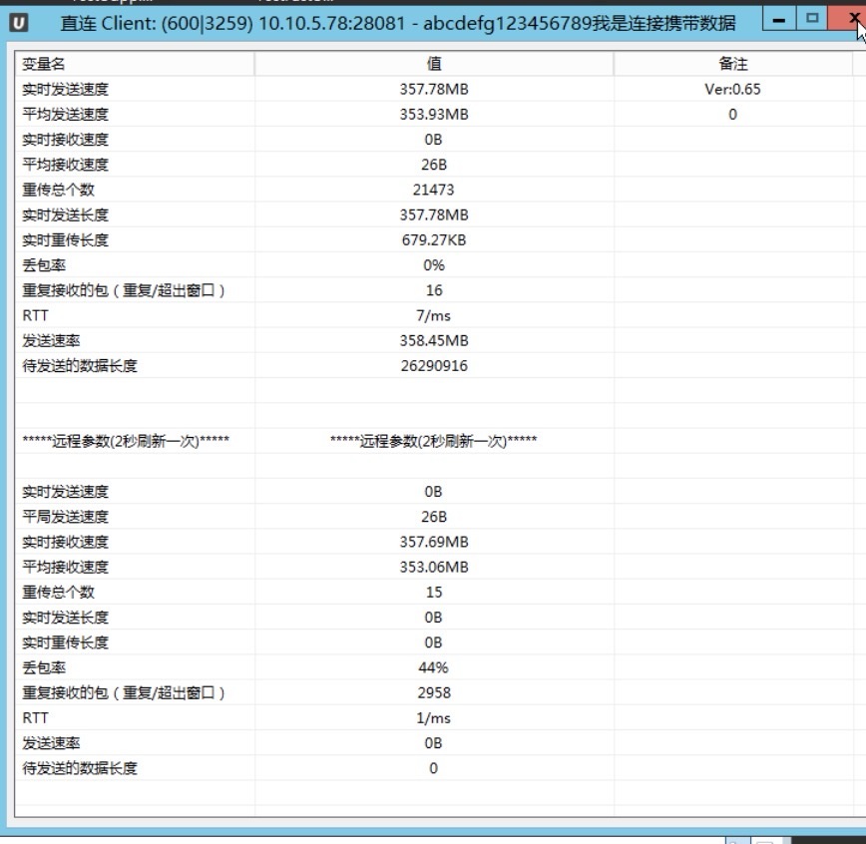Select the 重传总个数 value 21473
This screenshot has height=844, width=866.
434,190
